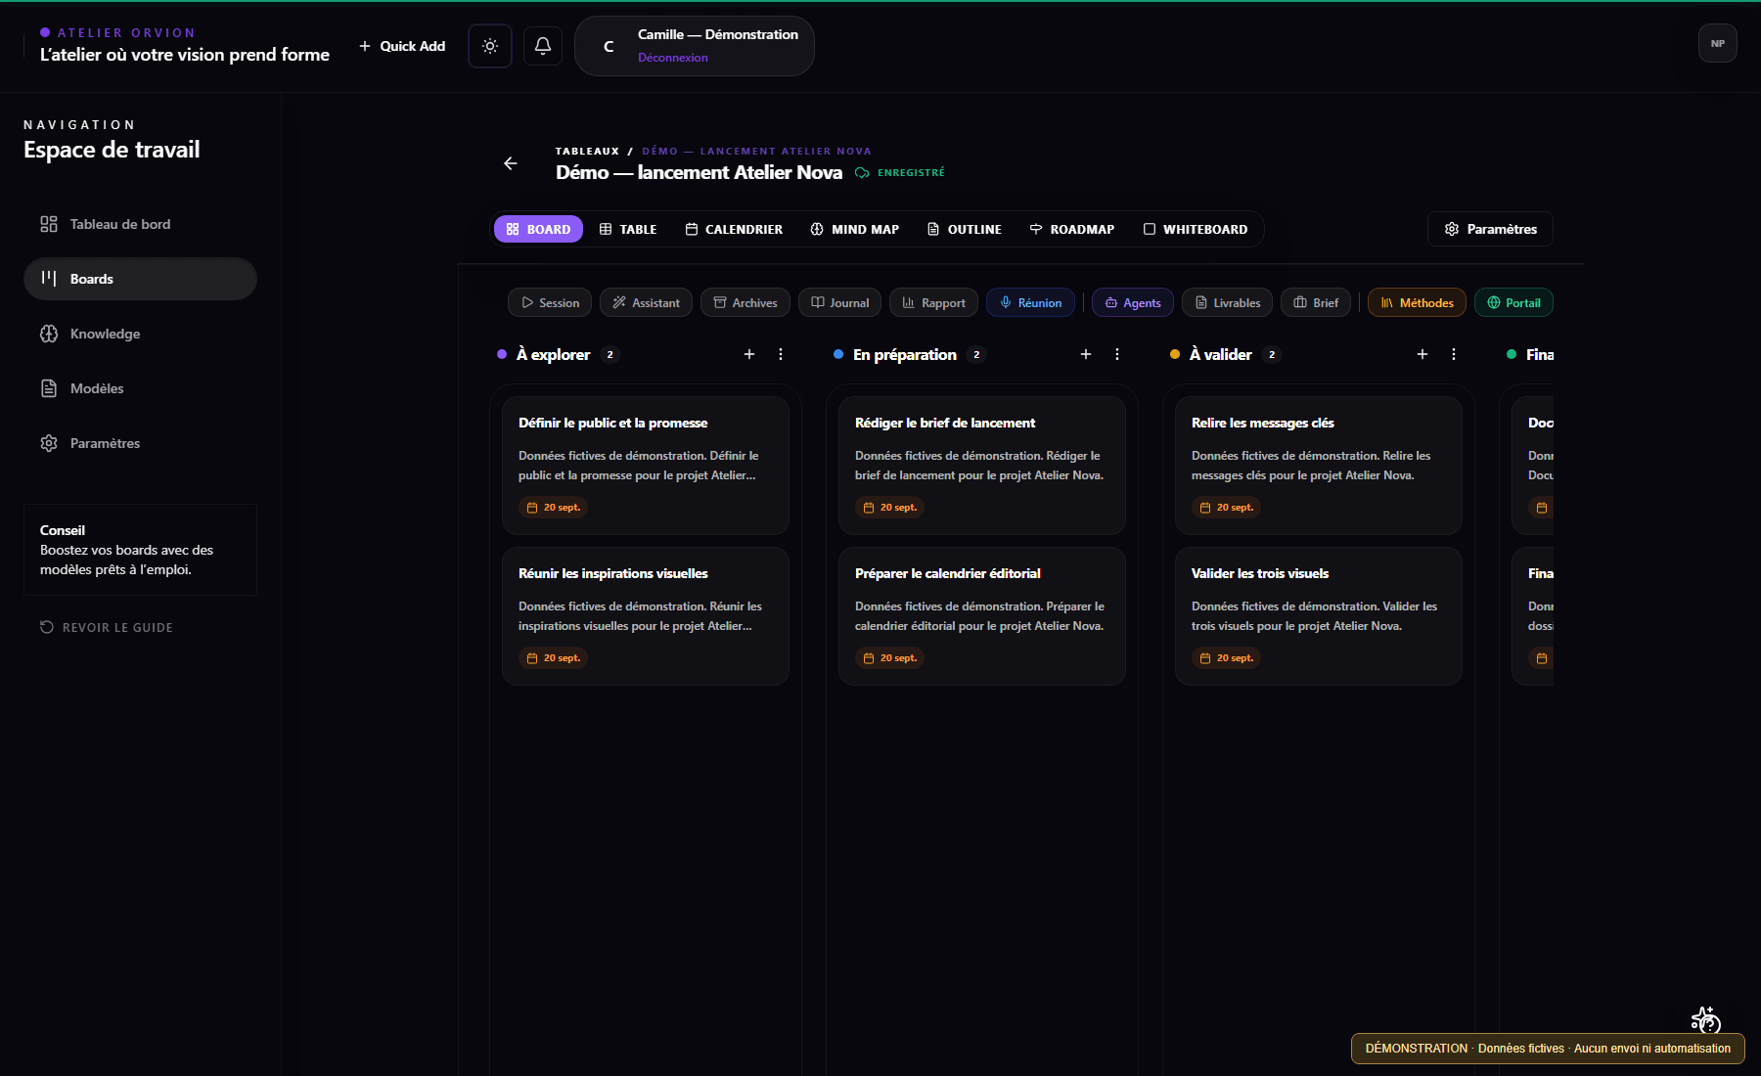This screenshot has height=1076, width=1761.
Task: Go to Tableau de bord in sidebar
Action: point(140,224)
